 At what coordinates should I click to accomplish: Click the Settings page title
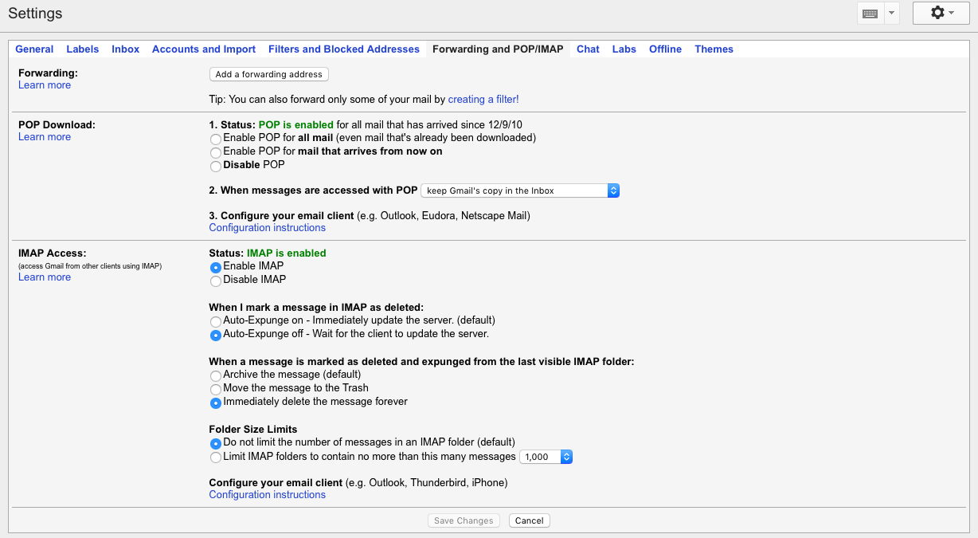[x=35, y=14]
